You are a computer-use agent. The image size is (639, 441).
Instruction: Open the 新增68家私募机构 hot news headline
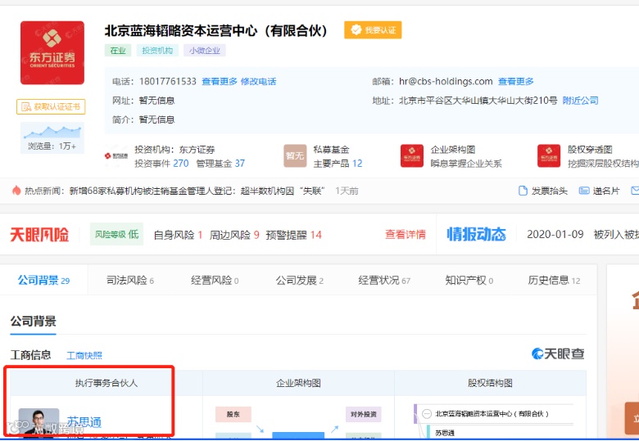197,191
